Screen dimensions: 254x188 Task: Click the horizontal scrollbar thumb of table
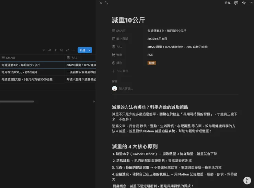(17, 102)
